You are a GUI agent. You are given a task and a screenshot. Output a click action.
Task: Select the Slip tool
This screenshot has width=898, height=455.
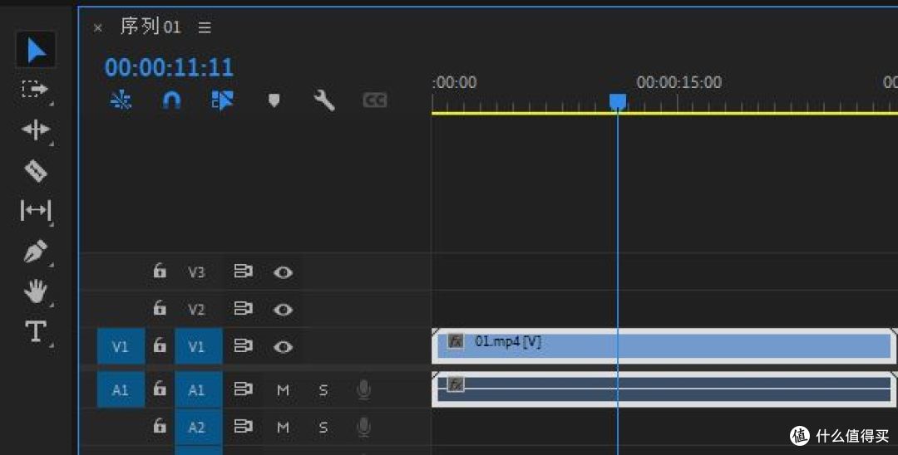click(x=36, y=210)
